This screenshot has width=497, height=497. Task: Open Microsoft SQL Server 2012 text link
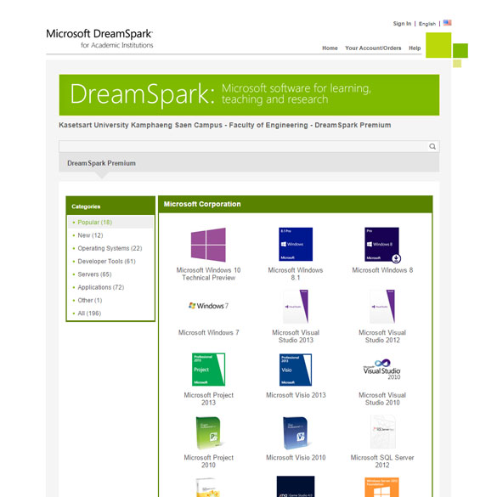pos(382,461)
